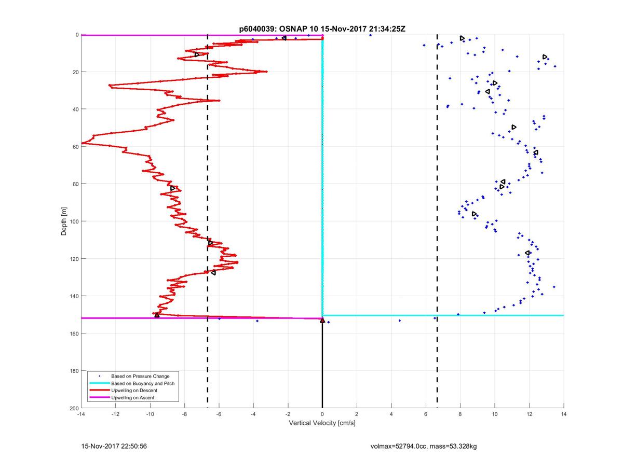Click legend entry 'Based on Pressure Change'
Viewport: 623px width, 459px height.
pos(140,376)
